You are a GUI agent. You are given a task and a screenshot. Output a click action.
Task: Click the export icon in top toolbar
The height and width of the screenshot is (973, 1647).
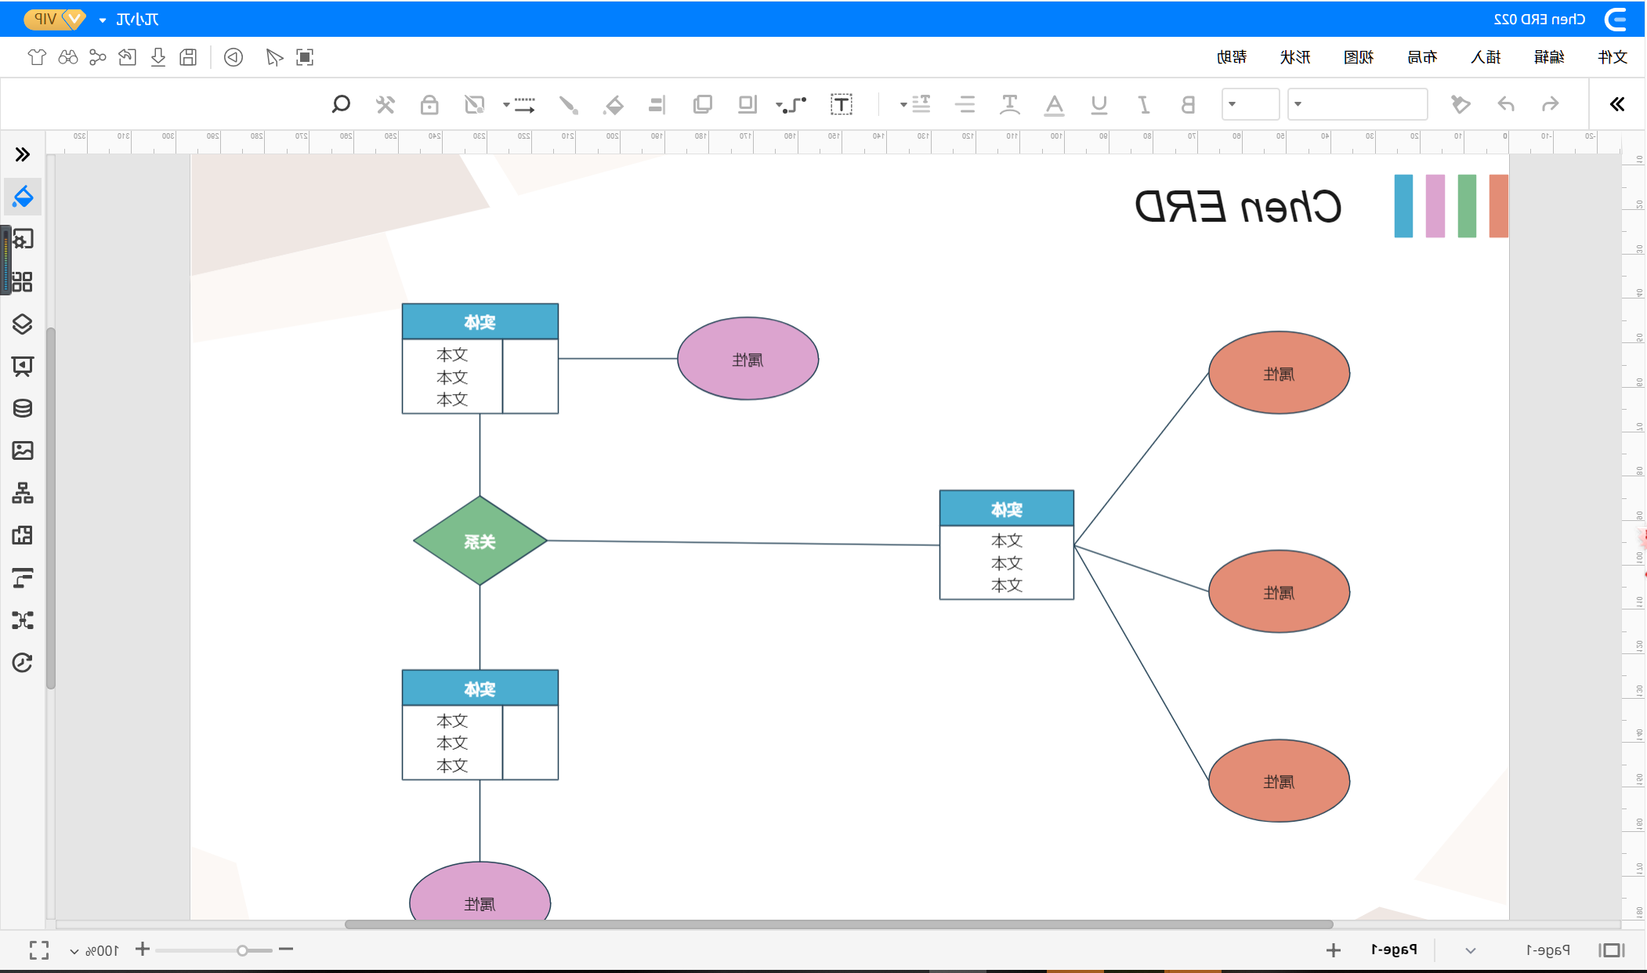(x=128, y=57)
